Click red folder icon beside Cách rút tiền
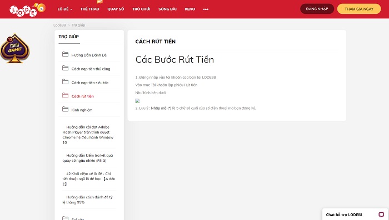The width and height of the screenshot is (389, 220). 65,95
